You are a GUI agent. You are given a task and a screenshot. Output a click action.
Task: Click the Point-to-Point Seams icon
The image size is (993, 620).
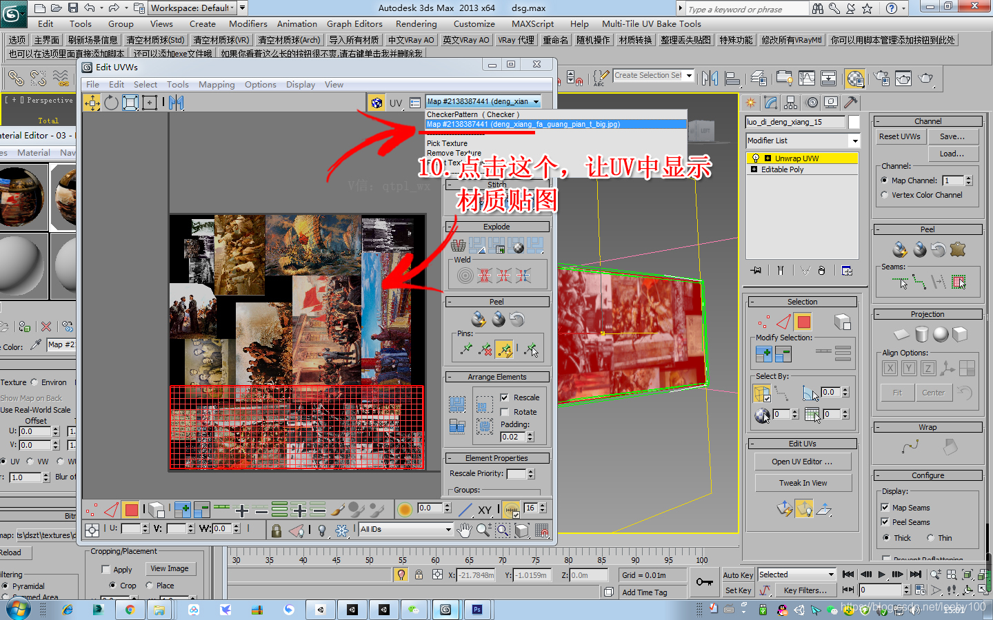(919, 281)
